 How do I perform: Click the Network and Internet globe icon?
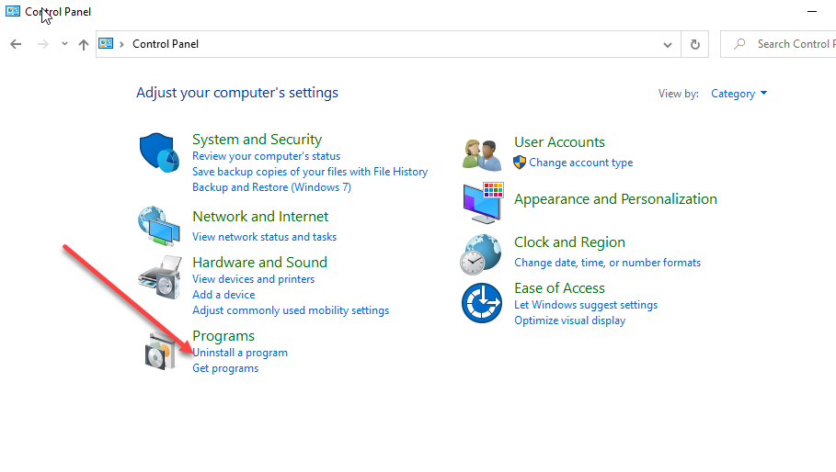point(159,226)
